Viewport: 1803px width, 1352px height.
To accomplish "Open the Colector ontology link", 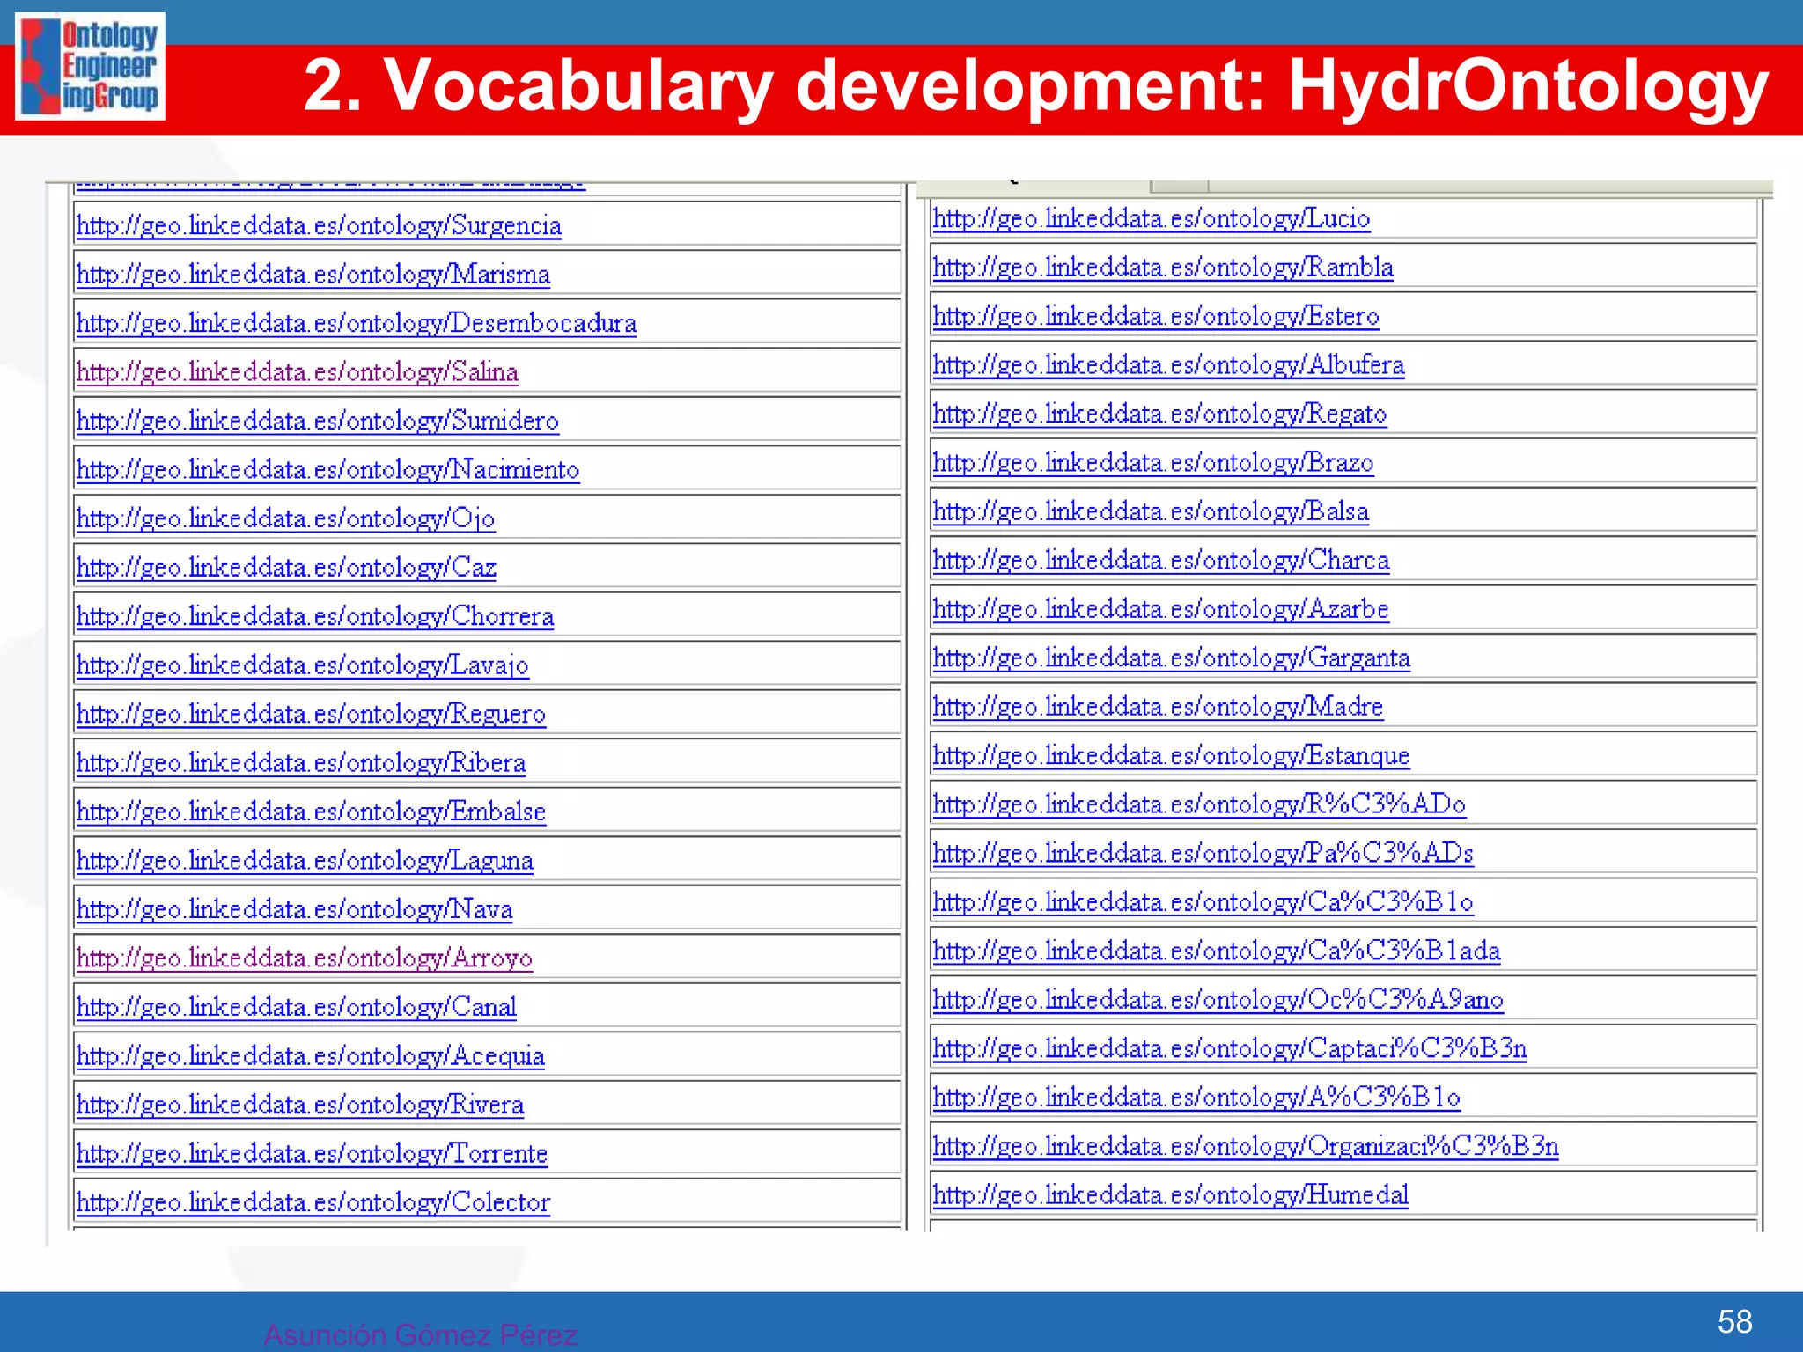I will (313, 1202).
